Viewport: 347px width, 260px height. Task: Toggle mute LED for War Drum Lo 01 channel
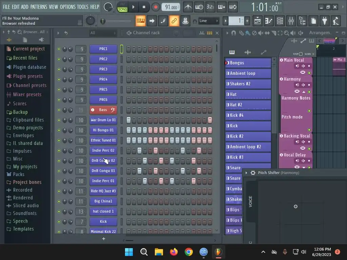click(59, 120)
